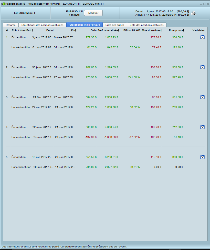This screenshot has height=250, width=210.
Task: Select gain value 272,30 $
Action: point(91,37)
